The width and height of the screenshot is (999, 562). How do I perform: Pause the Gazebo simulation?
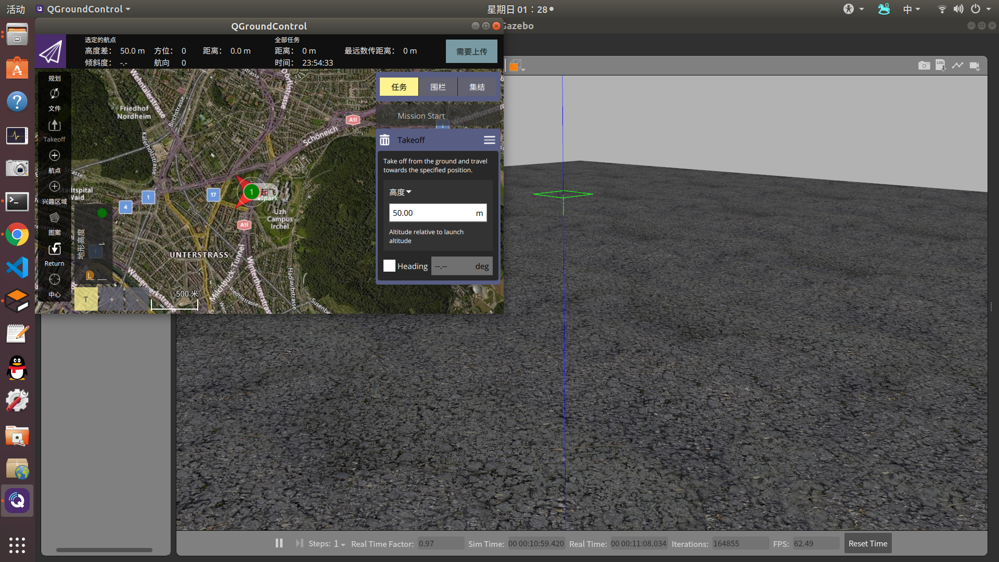(x=279, y=543)
